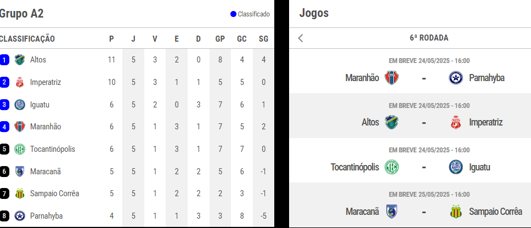This screenshot has width=531, height=228.
Task: Click the GP column header
Action: coord(220,39)
